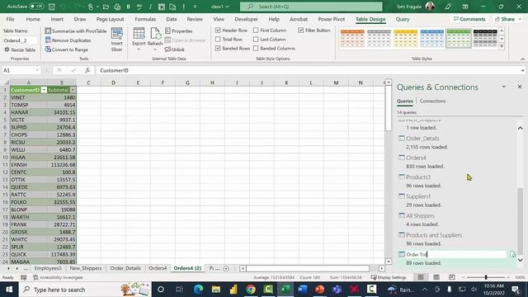The width and height of the screenshot is (528, 297).
Task: Click the insert function fx icon
Action: click(x=87, y=70)
